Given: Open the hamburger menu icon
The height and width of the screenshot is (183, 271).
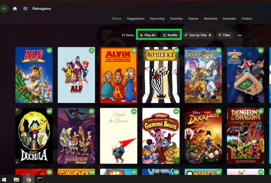Looking at the screenshot, I should (x=25, y=9).
